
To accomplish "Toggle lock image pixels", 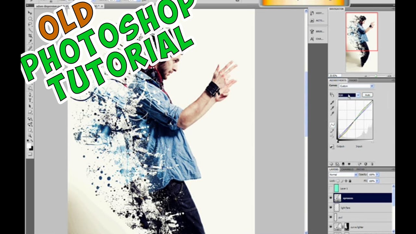I will [342, 181].
